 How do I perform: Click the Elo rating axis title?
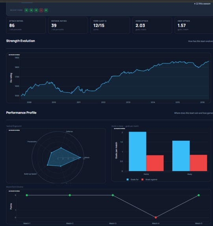point(11,78)
